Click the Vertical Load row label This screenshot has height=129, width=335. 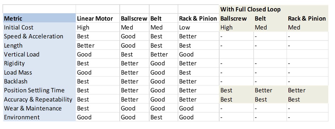[x=22, y=54]
